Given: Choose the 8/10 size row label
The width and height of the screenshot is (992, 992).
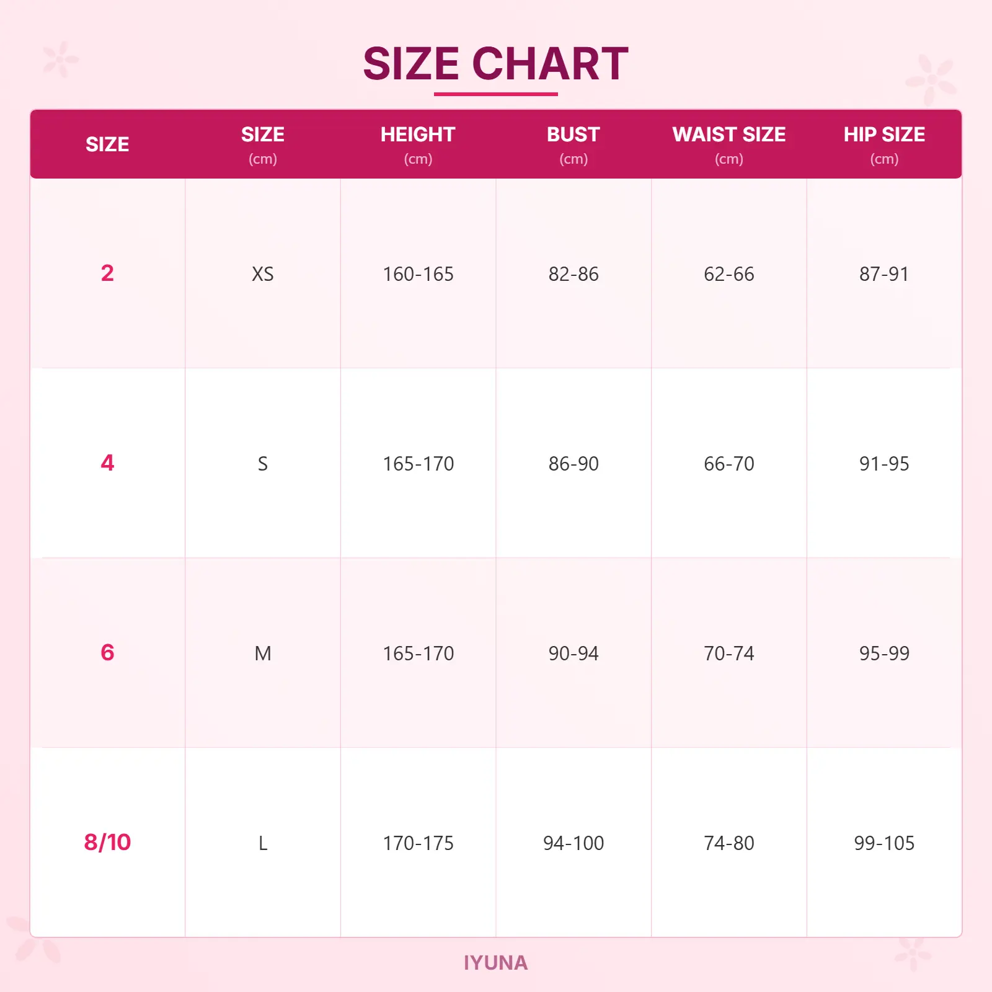Looking at the screenshot, I should pos(107,843).
